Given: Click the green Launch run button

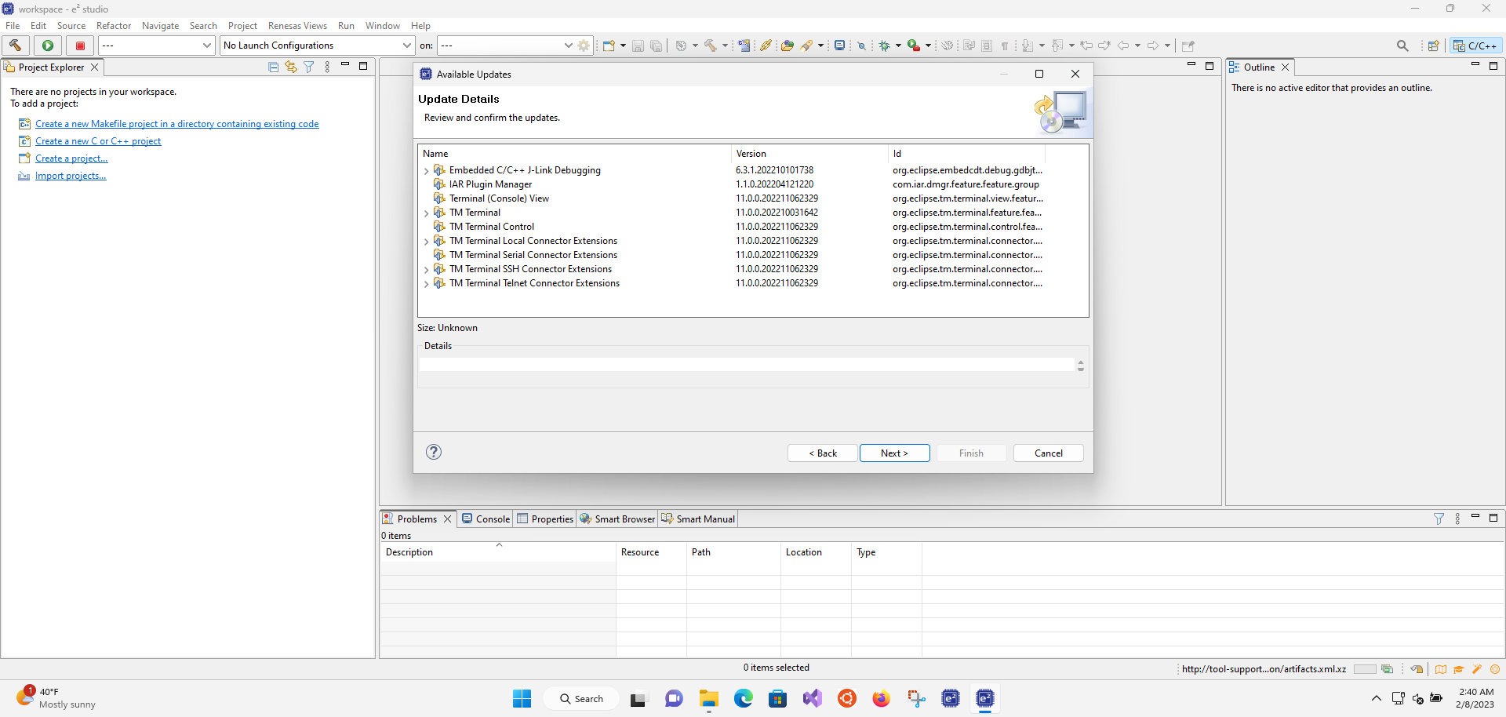Looking at the screenshot, I should click(48, 45).
